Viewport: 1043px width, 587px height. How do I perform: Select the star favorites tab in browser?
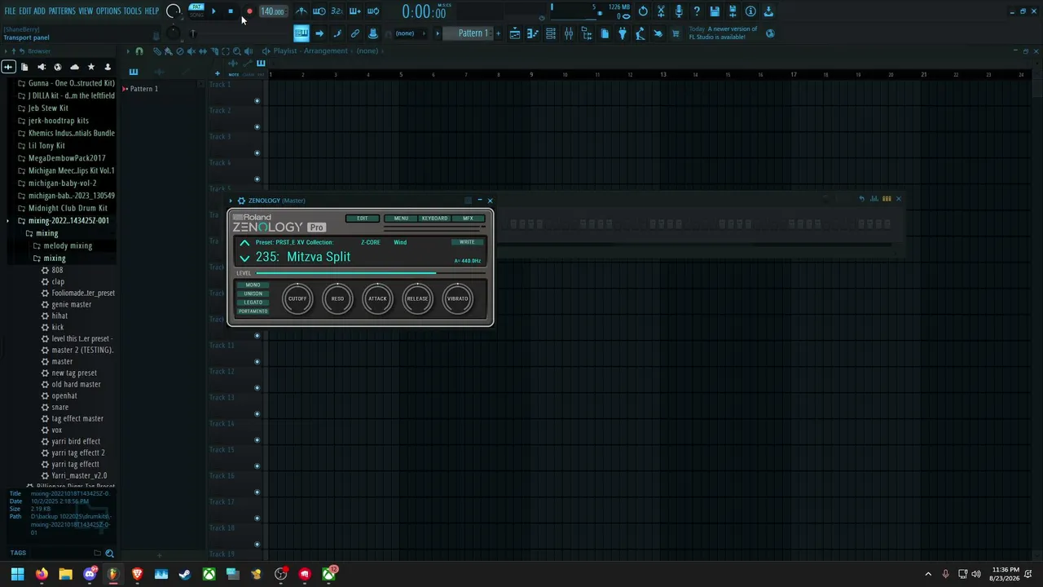[90, 67]
